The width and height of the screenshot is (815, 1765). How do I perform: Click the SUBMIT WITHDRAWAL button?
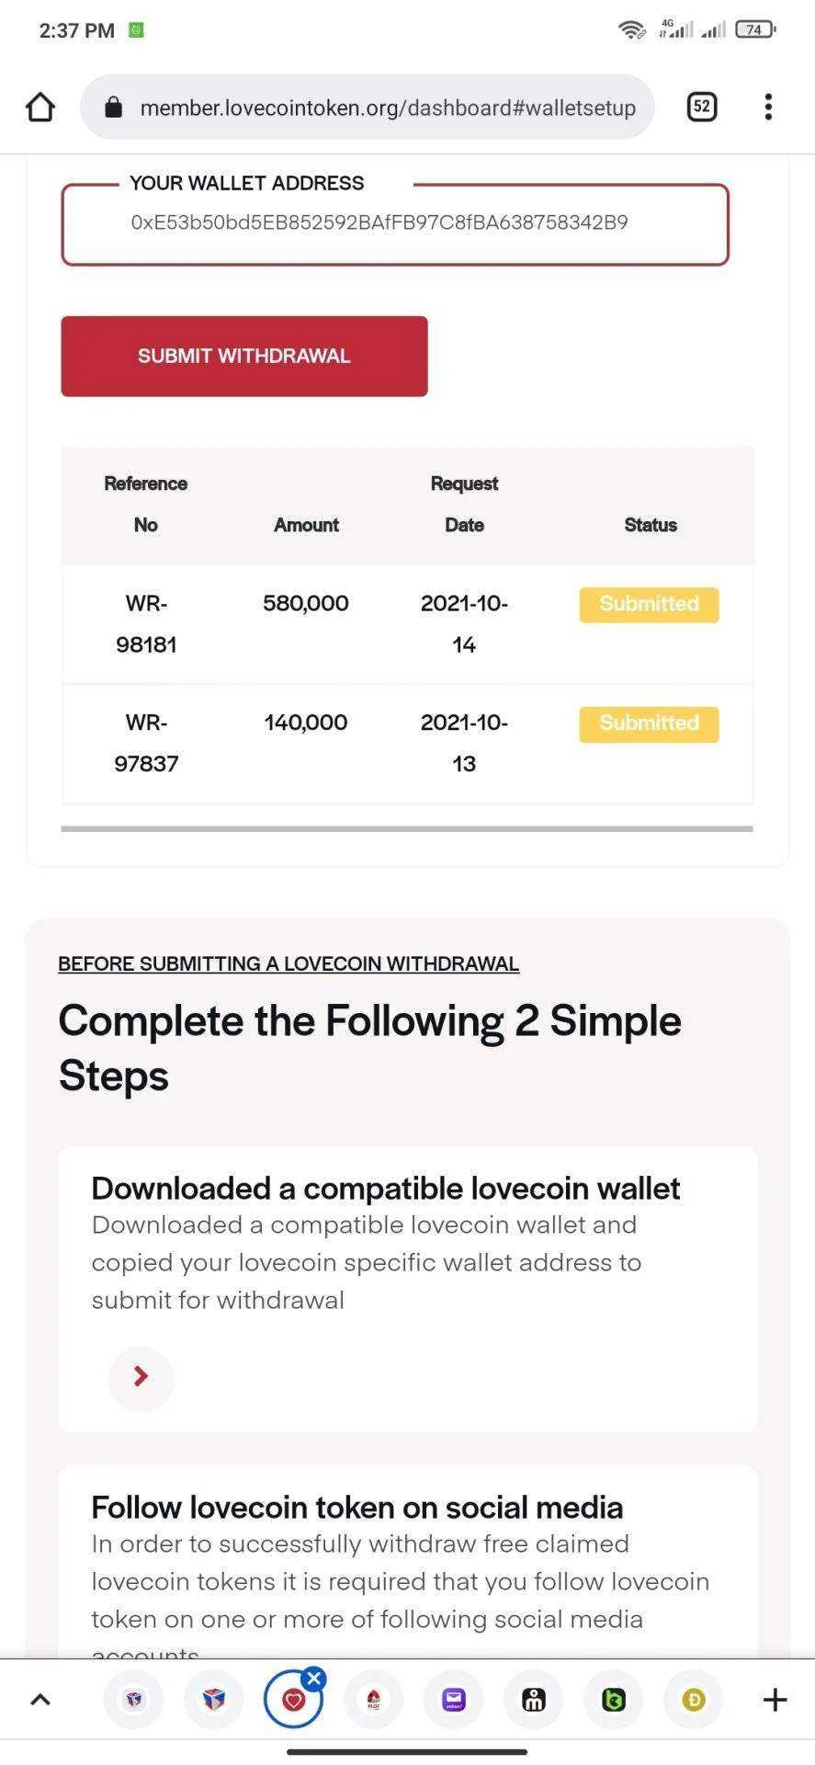pyautogui.click(x=244, y=357)
